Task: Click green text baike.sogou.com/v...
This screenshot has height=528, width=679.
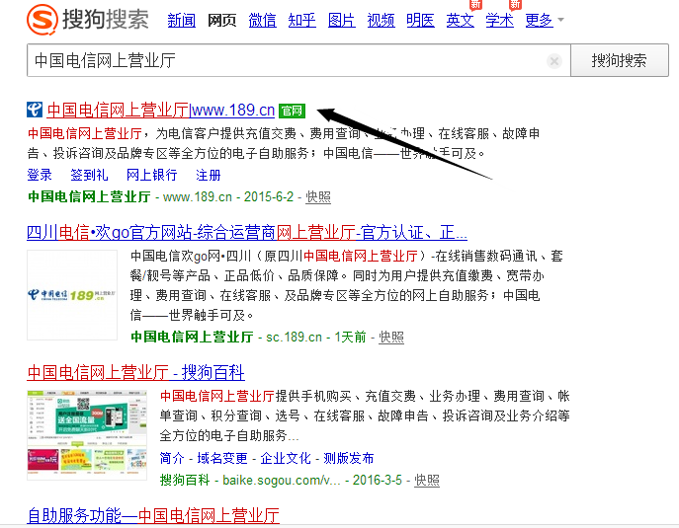Action: 282,480
